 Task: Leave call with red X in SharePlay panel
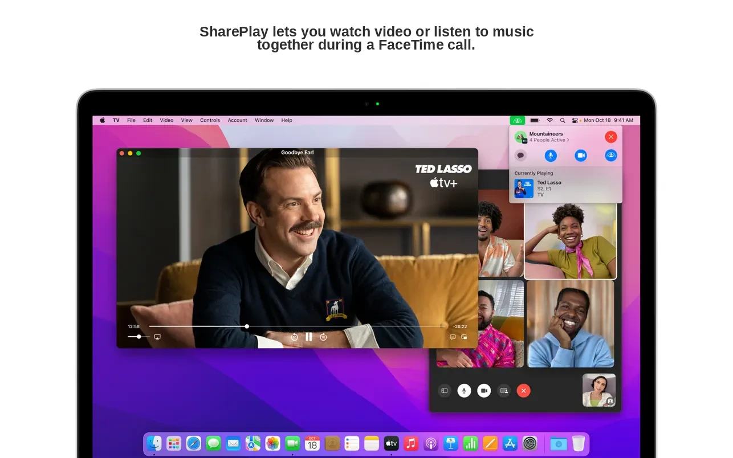point(611,137)
